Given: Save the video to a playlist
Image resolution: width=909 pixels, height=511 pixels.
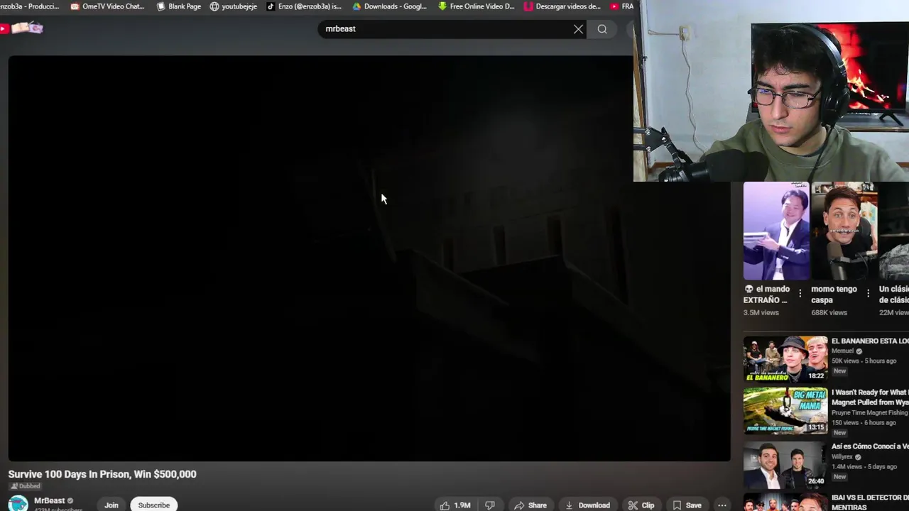Looking at the screenshot, I should pyautogui.click(x=687, y=505).
